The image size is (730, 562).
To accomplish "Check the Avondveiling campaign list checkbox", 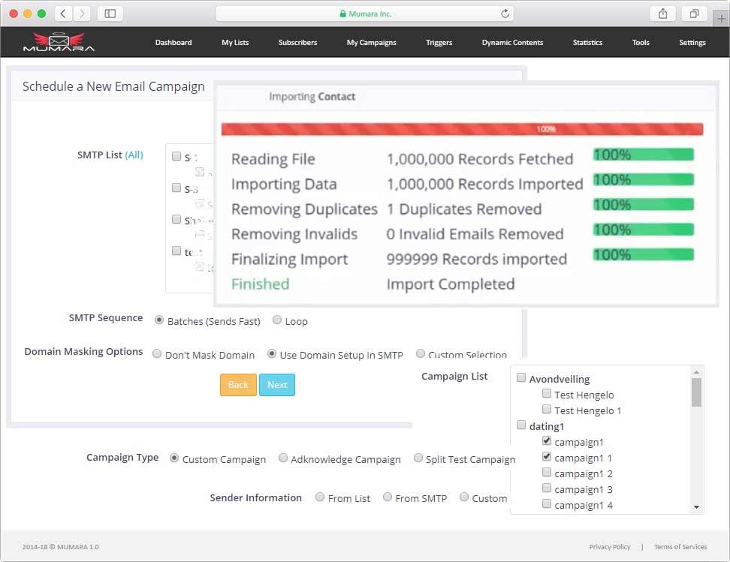I will point(521,379).
